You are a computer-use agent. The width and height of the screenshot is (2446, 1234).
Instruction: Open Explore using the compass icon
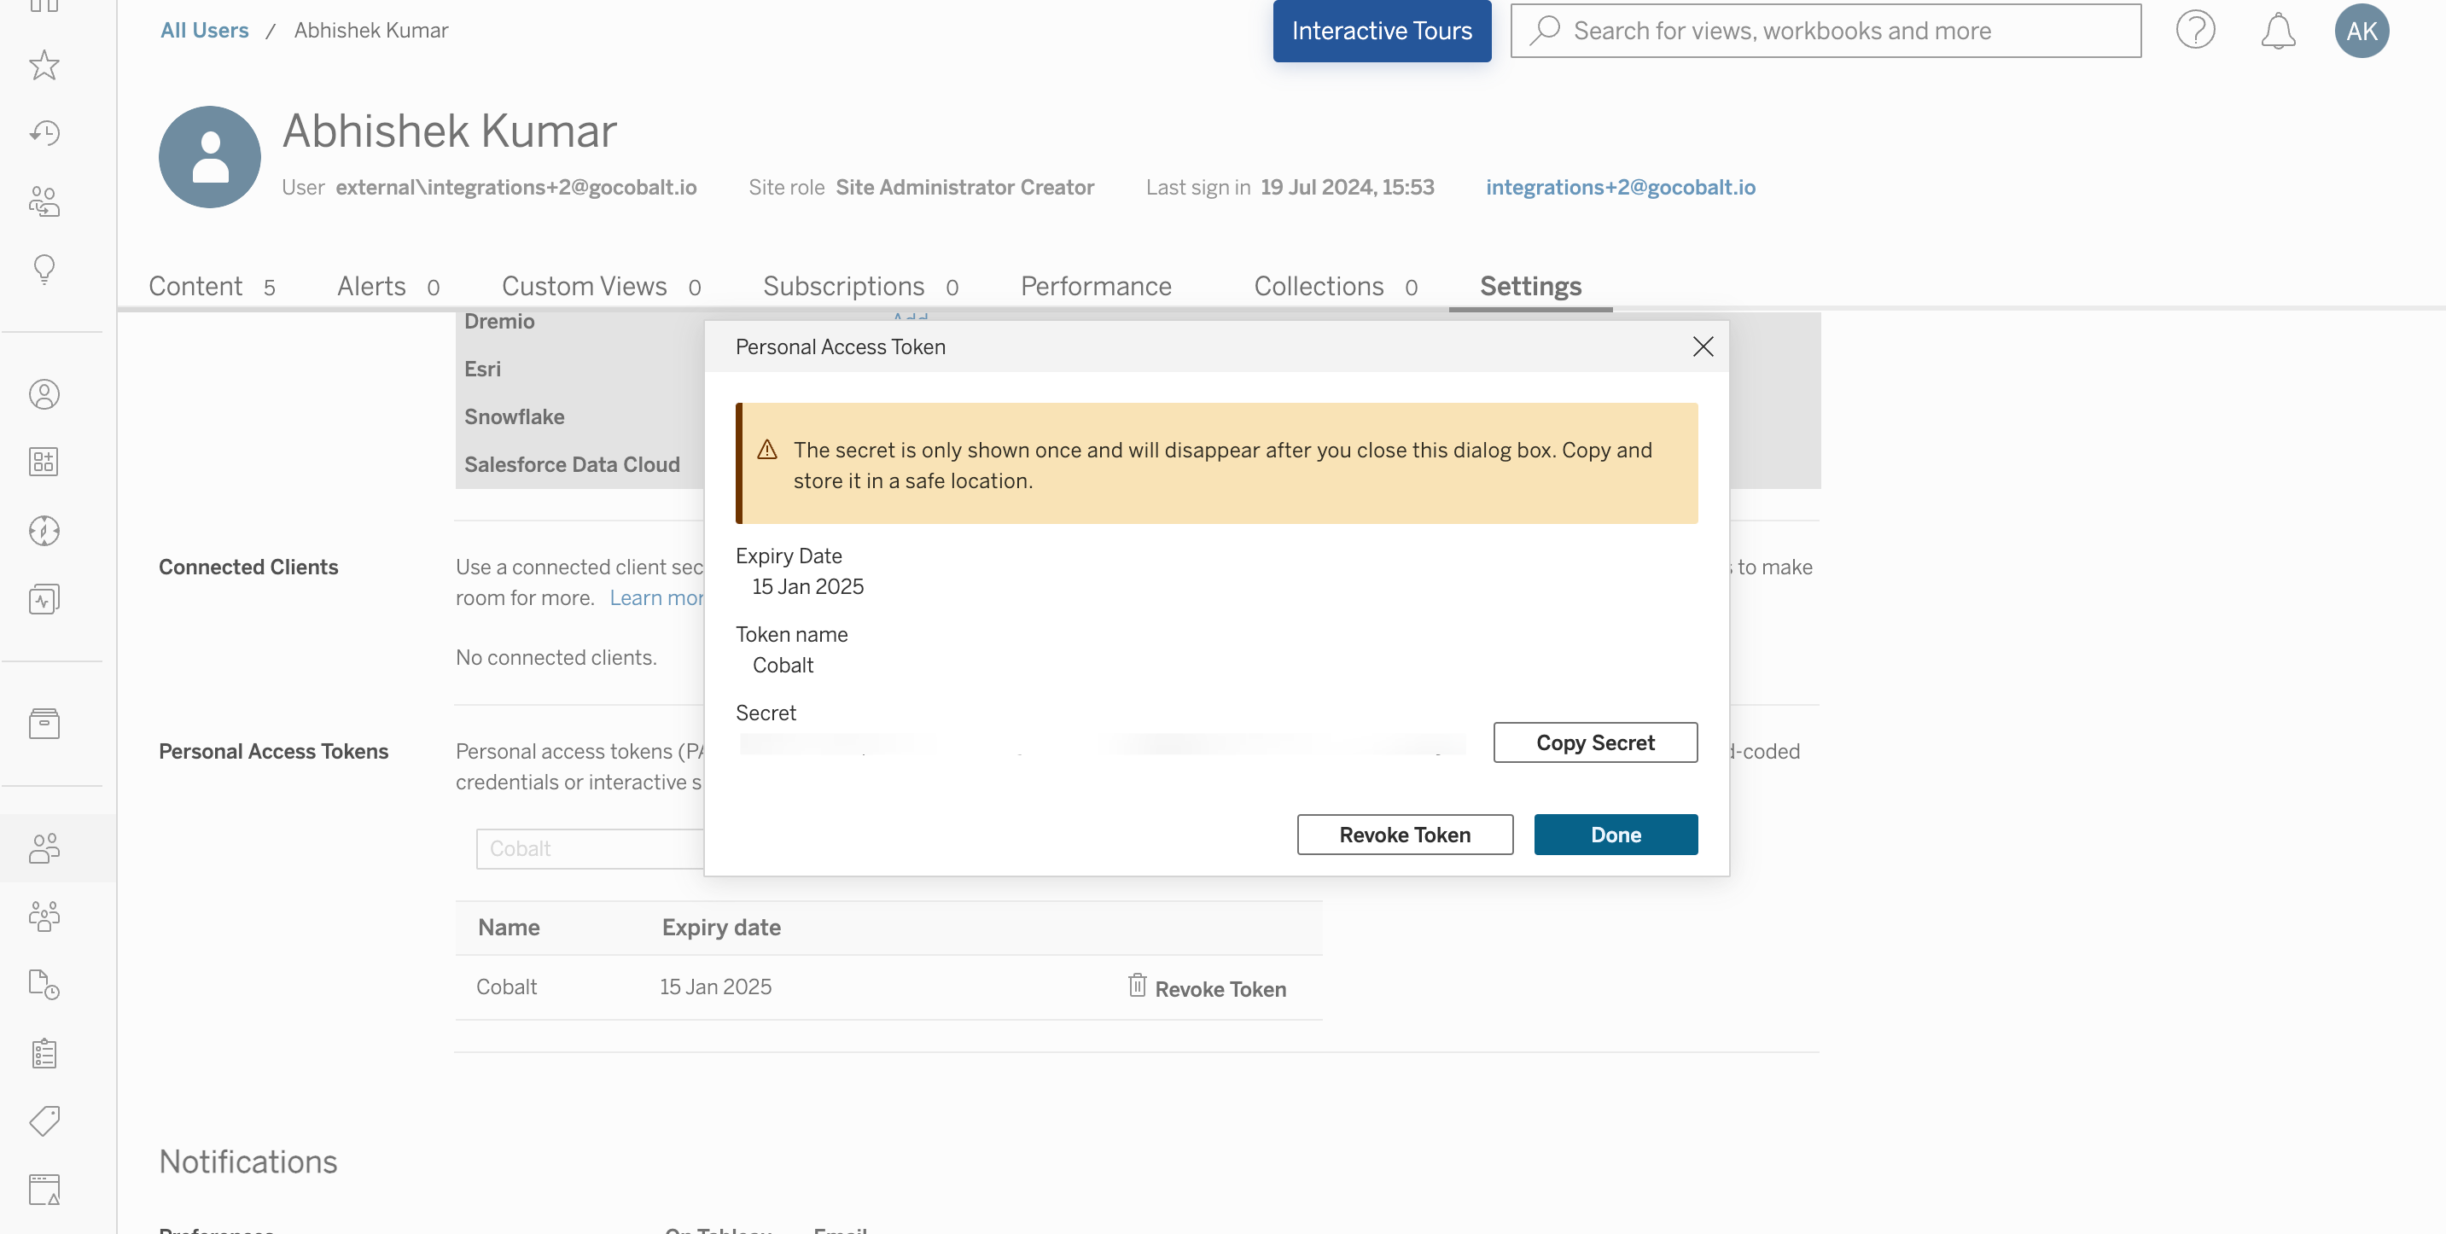(x=44, y=531)
